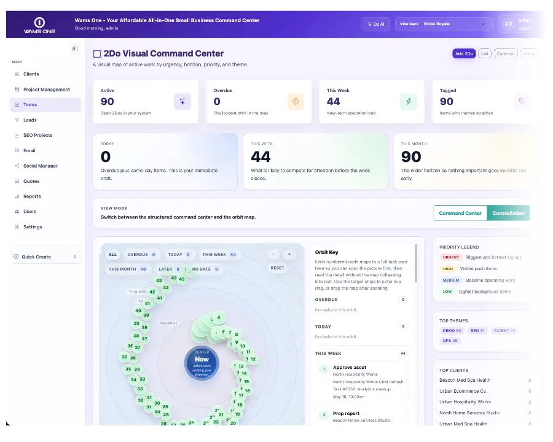Click the Overdue card warning icon

[x=296, y=101]
